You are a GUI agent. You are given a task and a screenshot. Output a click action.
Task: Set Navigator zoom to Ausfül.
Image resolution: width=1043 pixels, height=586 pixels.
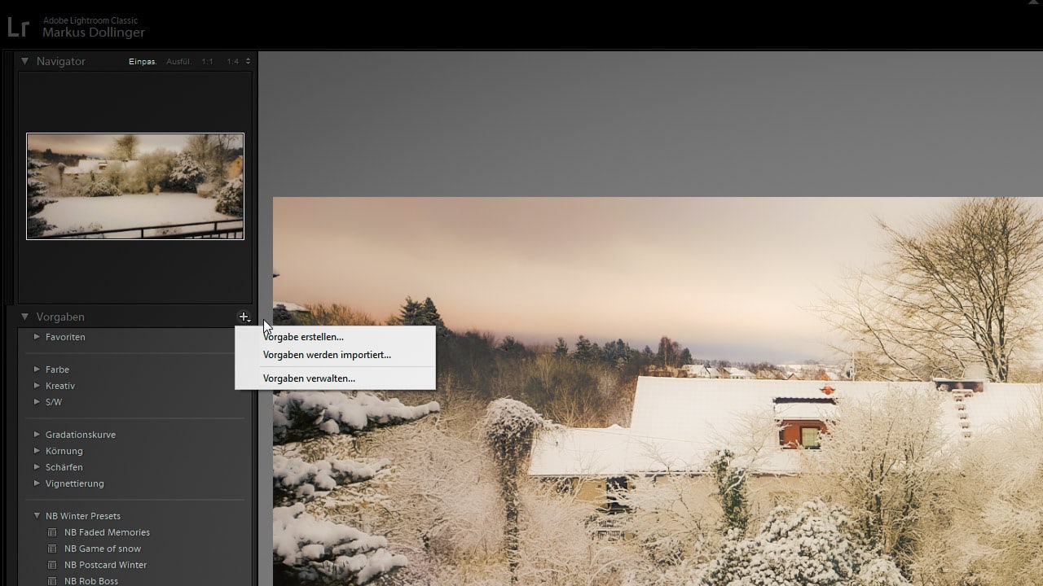click(x=178, y=62)
